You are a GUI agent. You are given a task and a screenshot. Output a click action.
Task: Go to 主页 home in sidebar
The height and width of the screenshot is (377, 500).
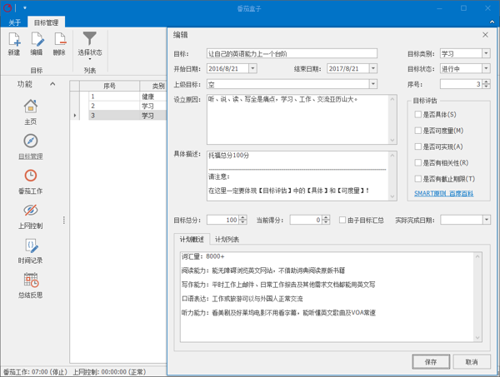(x=30, y=107)
